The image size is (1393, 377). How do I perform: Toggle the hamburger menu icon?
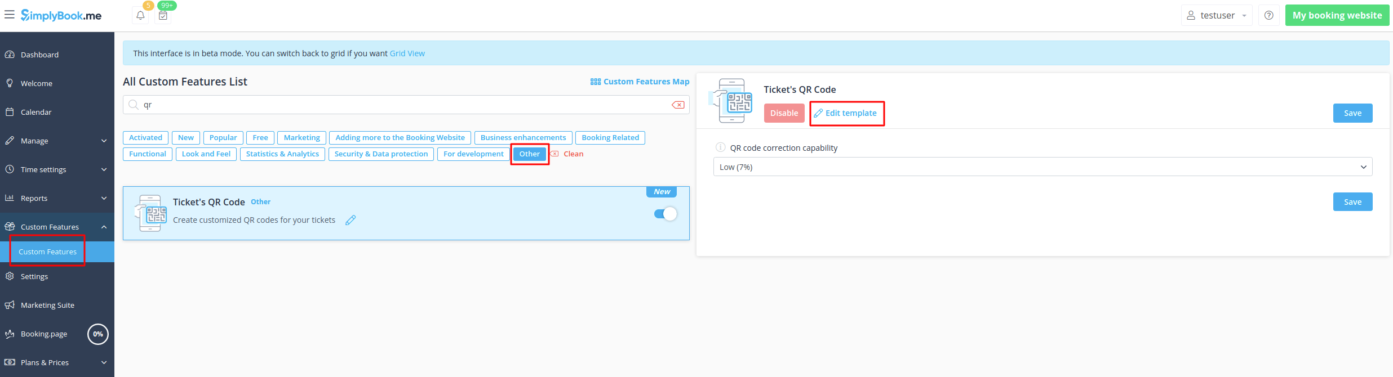pyautogui.click(x=10, y=15)
